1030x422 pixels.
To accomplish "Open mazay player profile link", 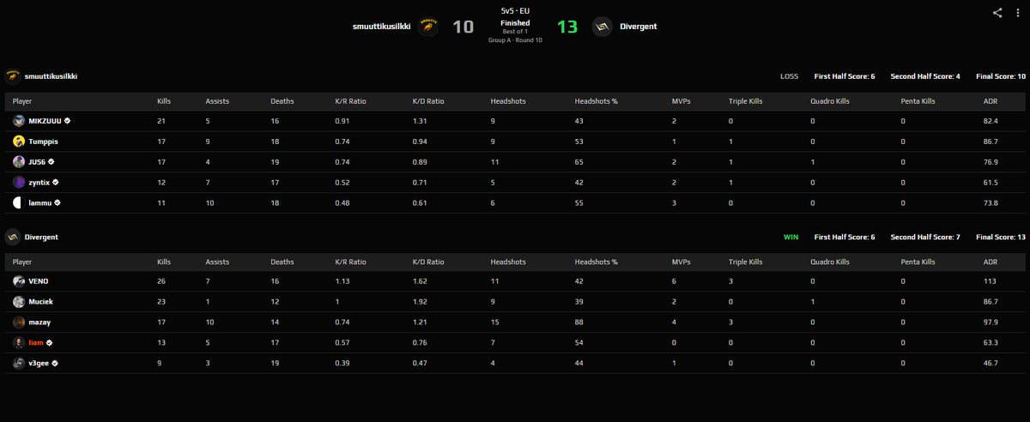I will (40, 323).
